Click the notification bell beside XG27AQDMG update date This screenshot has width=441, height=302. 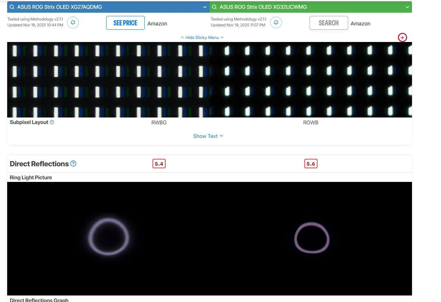(x=73, y=22)
